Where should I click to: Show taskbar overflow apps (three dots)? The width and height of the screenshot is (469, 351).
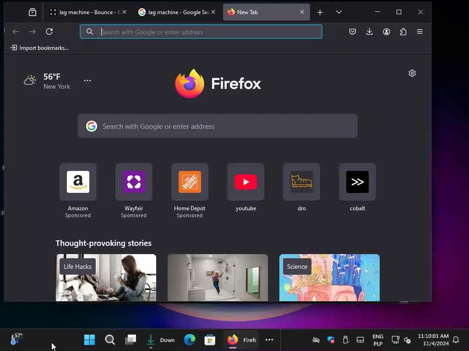click(269, 340)
